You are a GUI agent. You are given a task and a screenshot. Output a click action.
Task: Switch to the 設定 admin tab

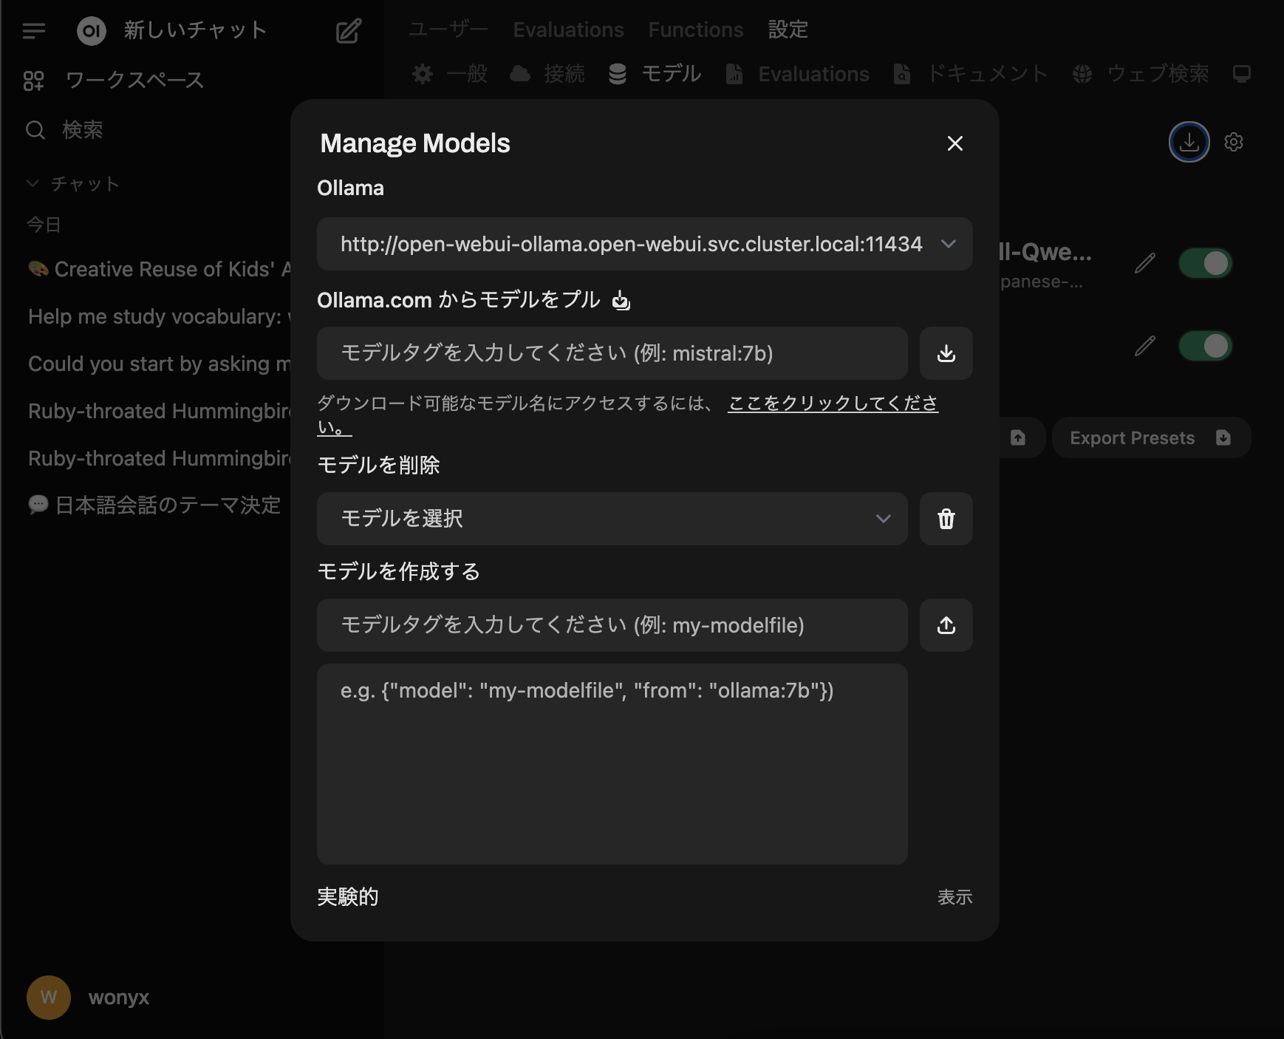788,30
